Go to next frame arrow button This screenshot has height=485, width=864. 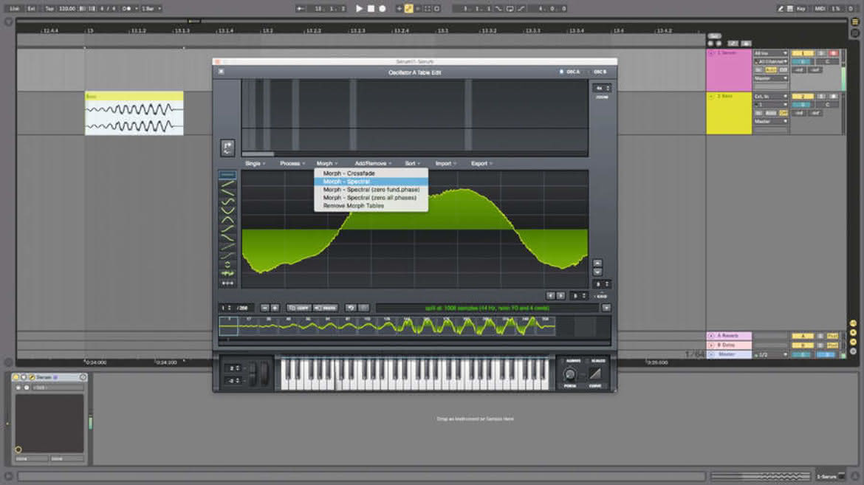560,296
